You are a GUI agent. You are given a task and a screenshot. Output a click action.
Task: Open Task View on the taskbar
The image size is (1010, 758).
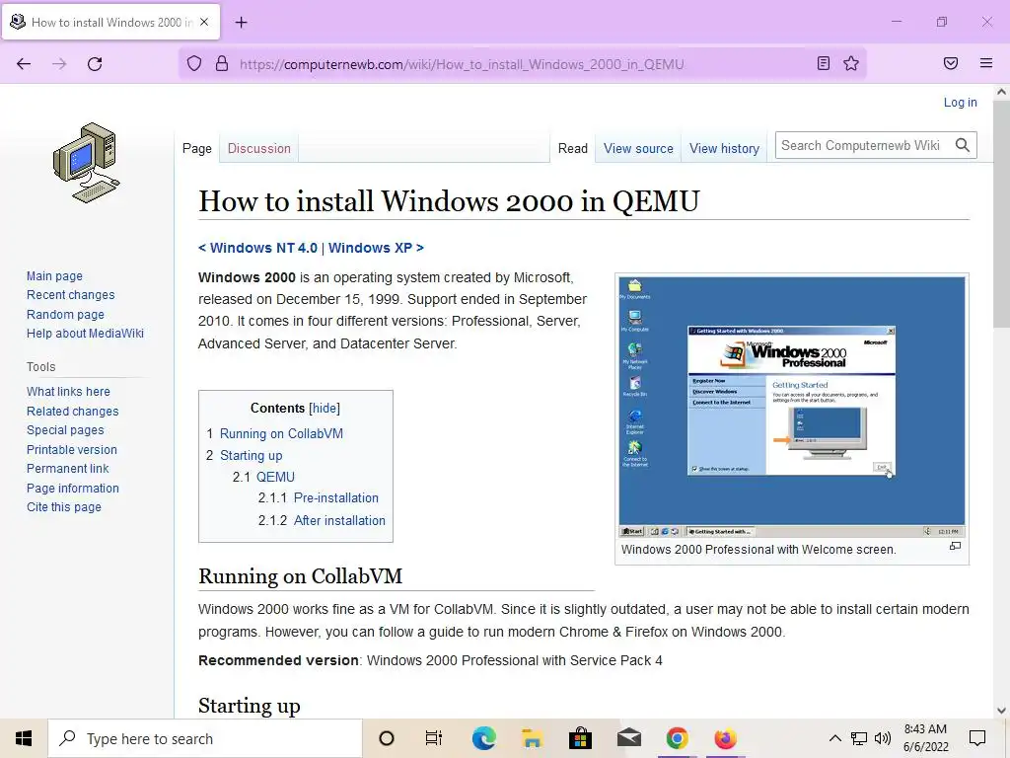point(434,738)
